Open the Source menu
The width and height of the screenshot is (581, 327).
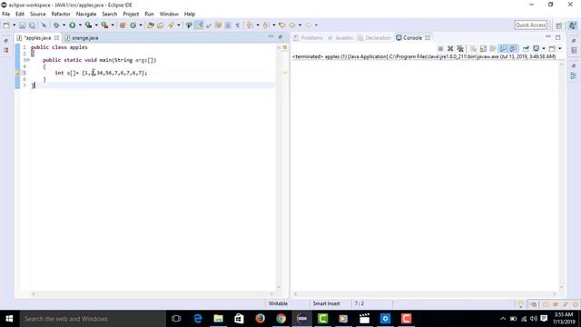pyautogui.click(x=38, y=14)
